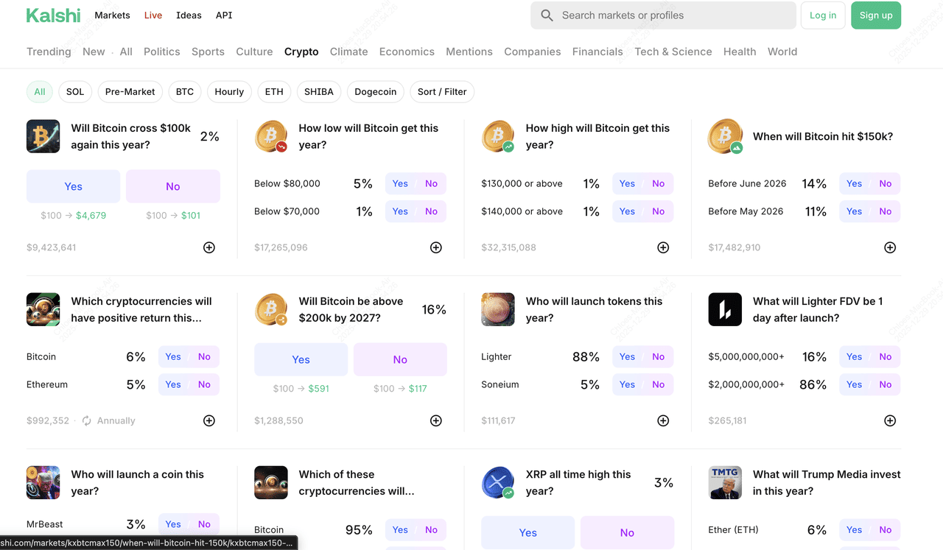Select No for Before June 2026

pyautogui.click(x=885, y=183)
